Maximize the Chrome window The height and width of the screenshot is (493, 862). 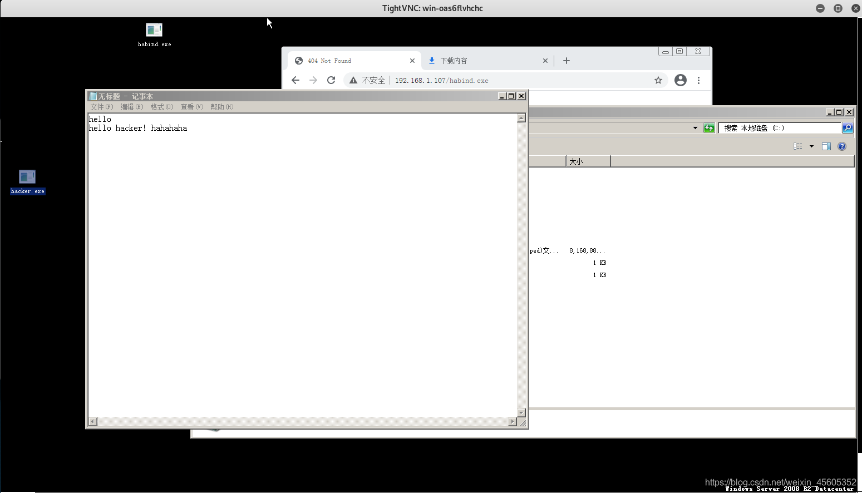679,51
